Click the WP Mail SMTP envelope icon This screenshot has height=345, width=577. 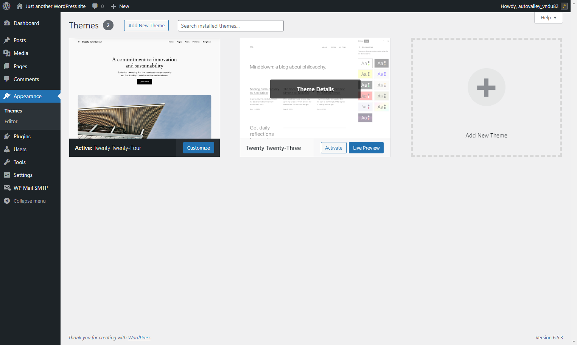tap(7, 188)
